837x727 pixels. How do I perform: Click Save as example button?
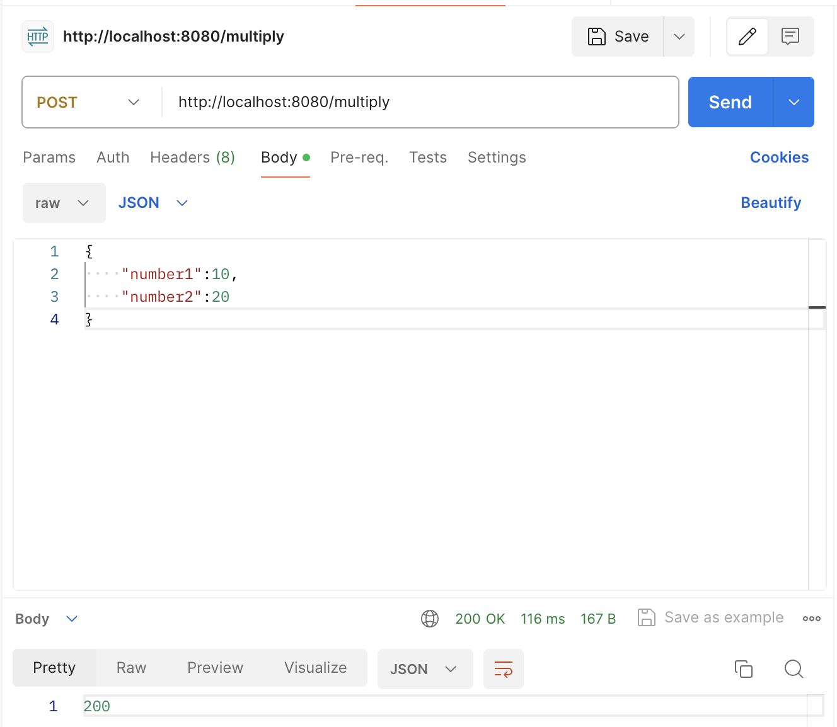click(711, 617)
